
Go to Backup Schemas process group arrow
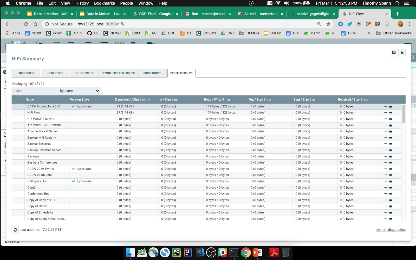386,144
